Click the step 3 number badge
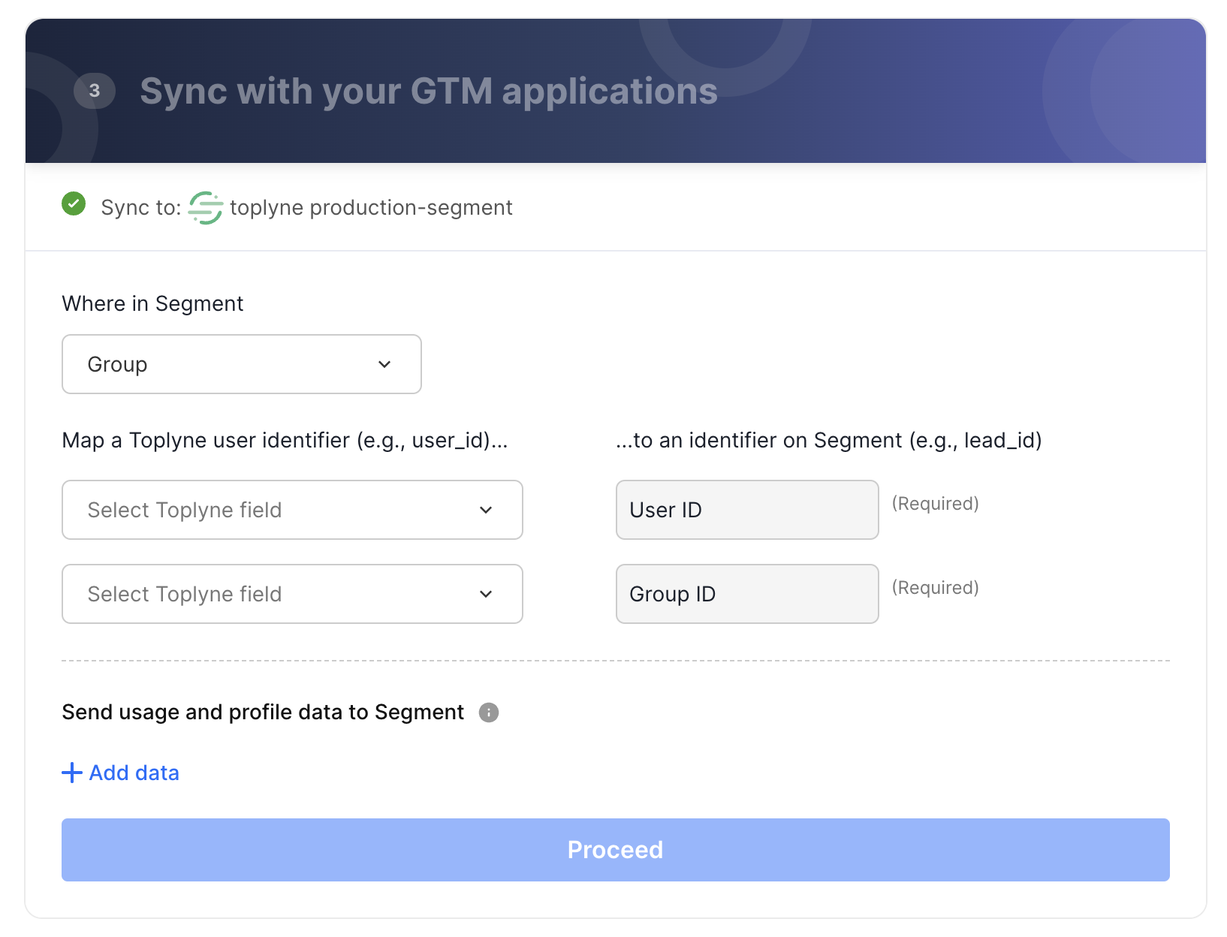 pos(95,91)
